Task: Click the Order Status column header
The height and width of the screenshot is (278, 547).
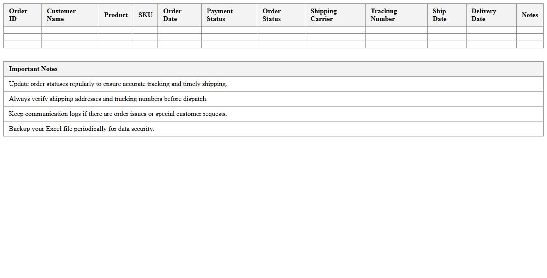Action: [281, 15]
